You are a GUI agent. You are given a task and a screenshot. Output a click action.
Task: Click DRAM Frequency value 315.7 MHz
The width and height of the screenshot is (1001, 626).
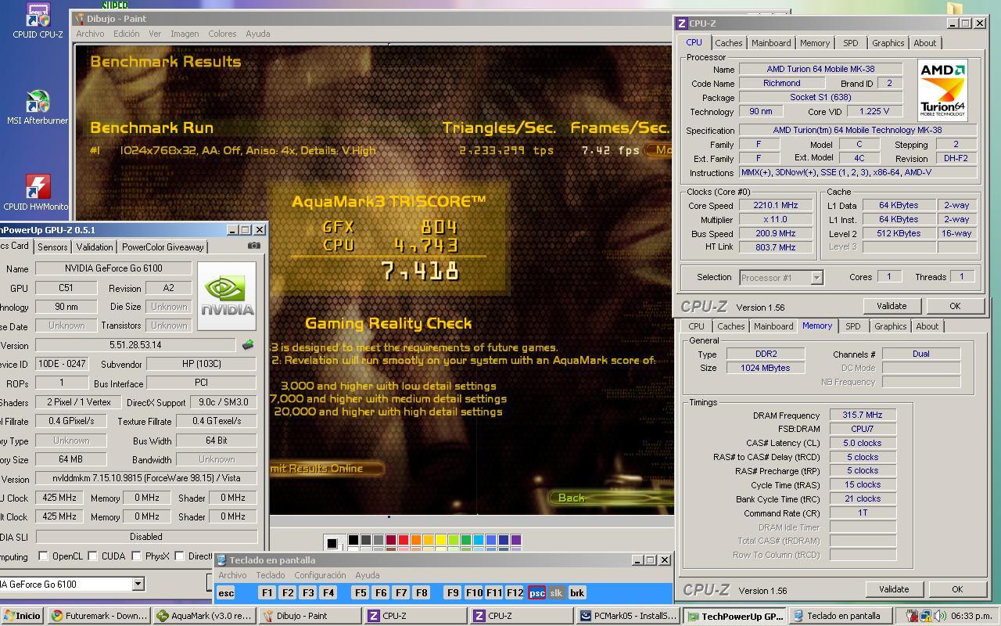point(863,416)
